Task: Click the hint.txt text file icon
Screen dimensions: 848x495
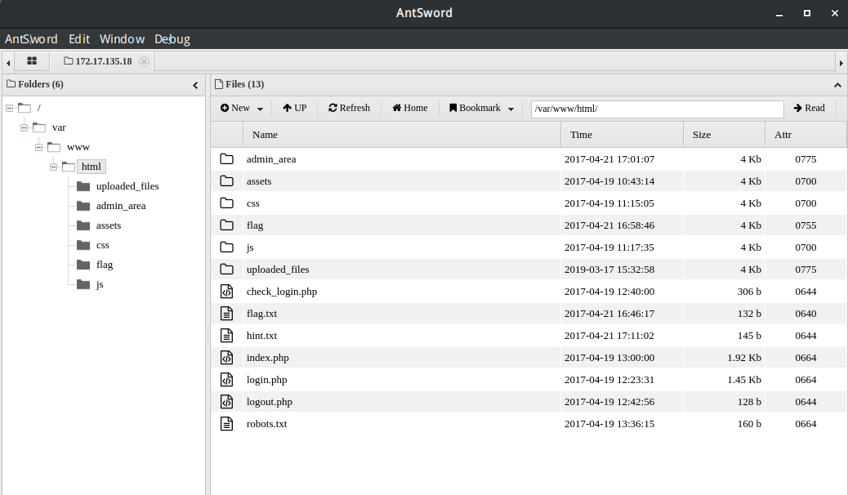Action: click(226, 336)
